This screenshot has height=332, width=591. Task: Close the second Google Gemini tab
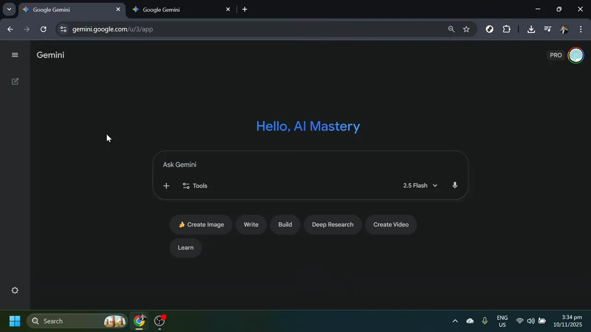click(228, 9)
